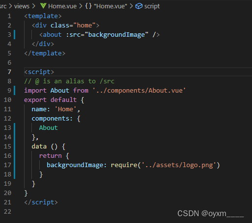Viewport: 252px width, 223px height.
Task: Click the opening template tag text
Action: 43,16
